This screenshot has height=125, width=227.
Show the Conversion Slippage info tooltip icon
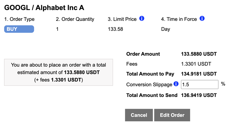pyautogui.click(x=176, y=84)
